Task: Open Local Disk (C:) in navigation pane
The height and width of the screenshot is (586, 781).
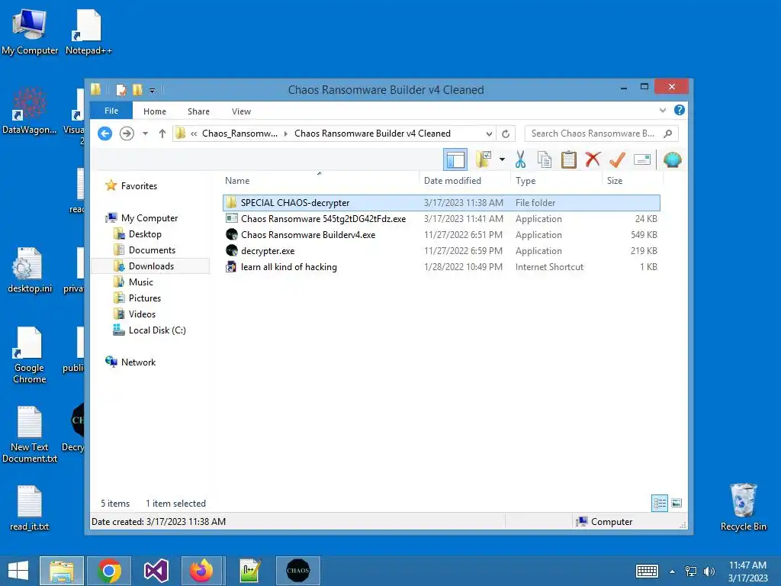Action: click(x=149, y=330)
